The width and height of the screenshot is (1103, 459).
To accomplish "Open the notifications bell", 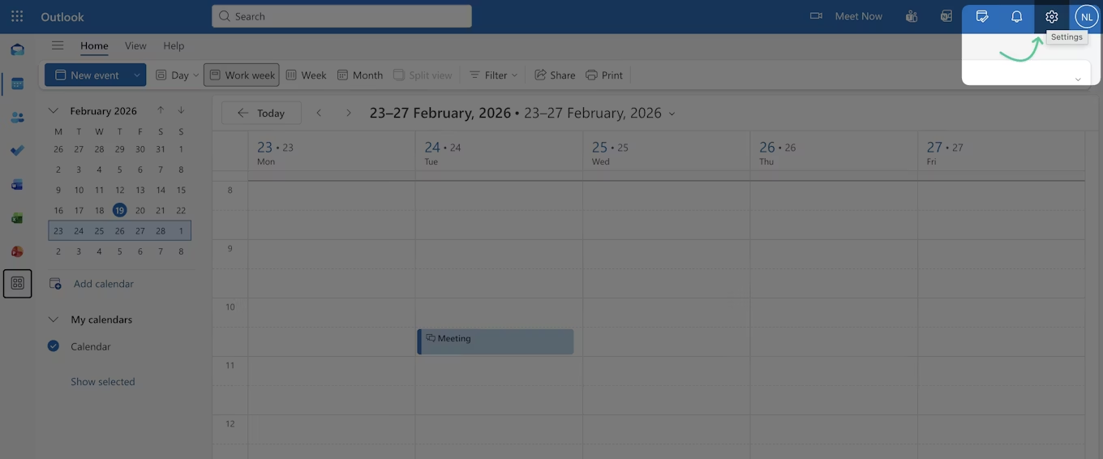I will click(x=1016, y=16).
